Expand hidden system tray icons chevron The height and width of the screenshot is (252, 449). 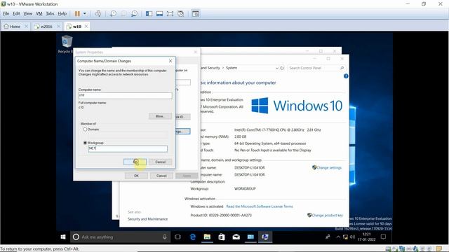[x=338, y=237]
